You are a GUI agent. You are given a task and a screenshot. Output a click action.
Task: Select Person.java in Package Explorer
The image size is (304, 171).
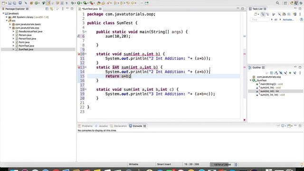pos(25,35)
